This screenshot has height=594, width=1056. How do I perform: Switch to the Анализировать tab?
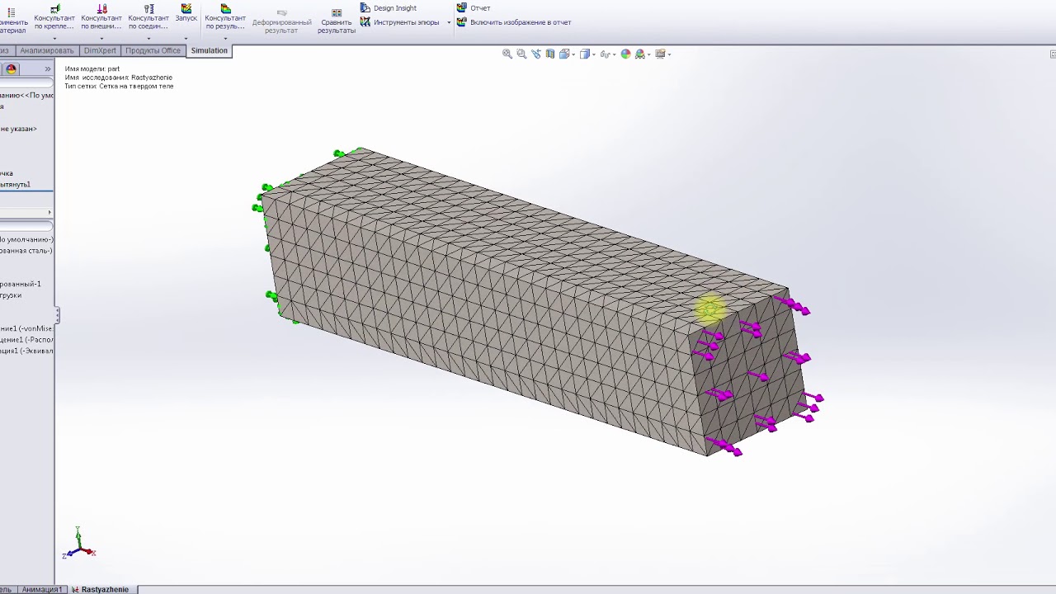pos(47,50)
